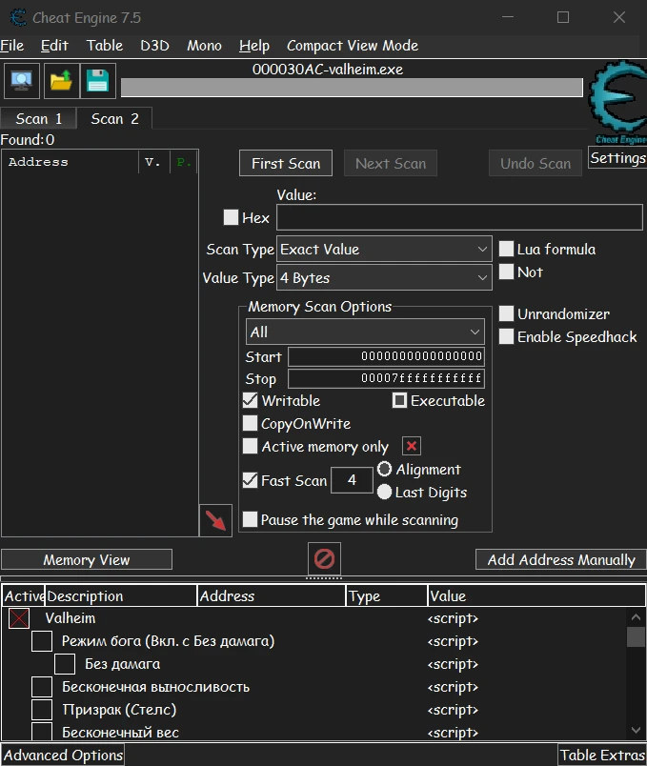This screenshot has height=766, width=647.
Task: Check Pause the game while scanning
Action: [251, 519]
